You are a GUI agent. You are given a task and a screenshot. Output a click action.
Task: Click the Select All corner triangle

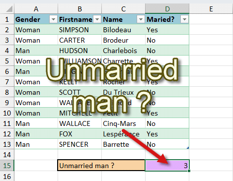(x=9, y=9)
